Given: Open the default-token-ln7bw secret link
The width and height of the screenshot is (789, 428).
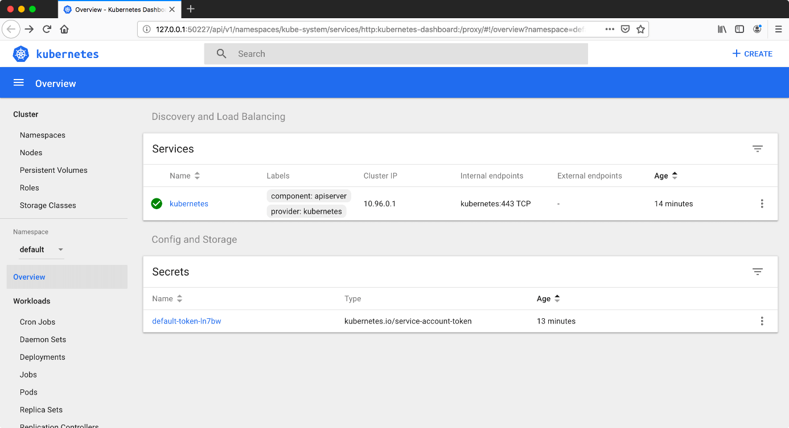Looking at the screenshot, I should tap(187, 321).
